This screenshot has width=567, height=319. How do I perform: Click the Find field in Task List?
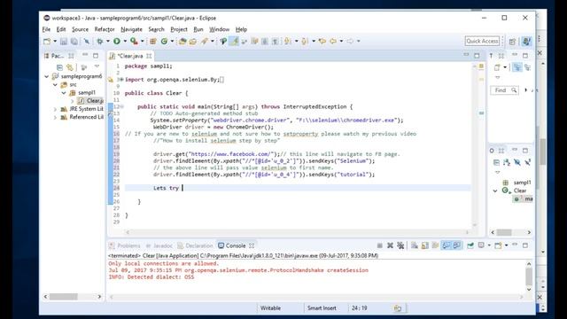(505, 90)
